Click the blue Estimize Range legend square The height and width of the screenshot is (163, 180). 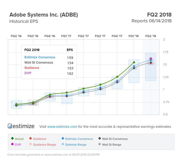tap(63, 144)
